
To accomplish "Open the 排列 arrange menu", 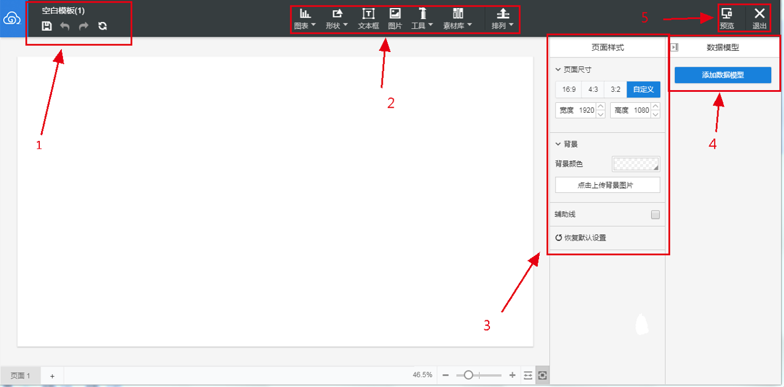I will (502, 20).
